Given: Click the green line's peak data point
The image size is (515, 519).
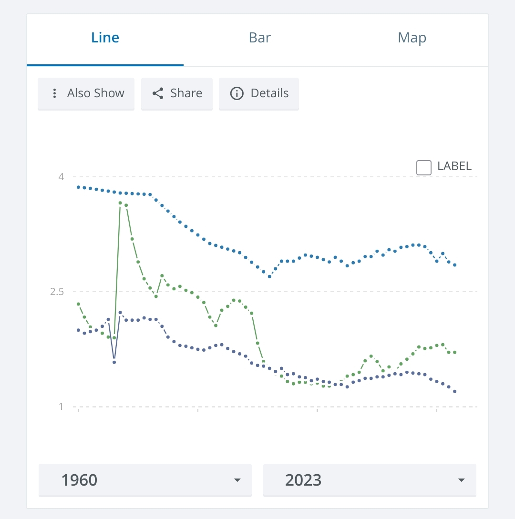Looking at the screenshot, I should coord(120,203).
